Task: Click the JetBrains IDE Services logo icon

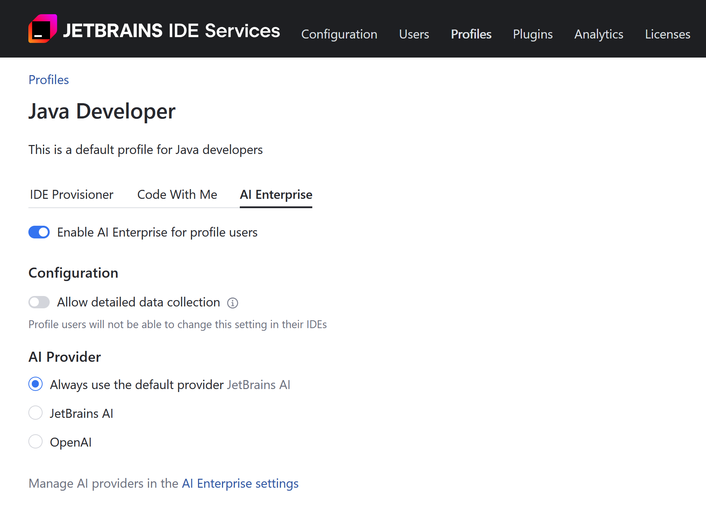Action: (43, 29)
